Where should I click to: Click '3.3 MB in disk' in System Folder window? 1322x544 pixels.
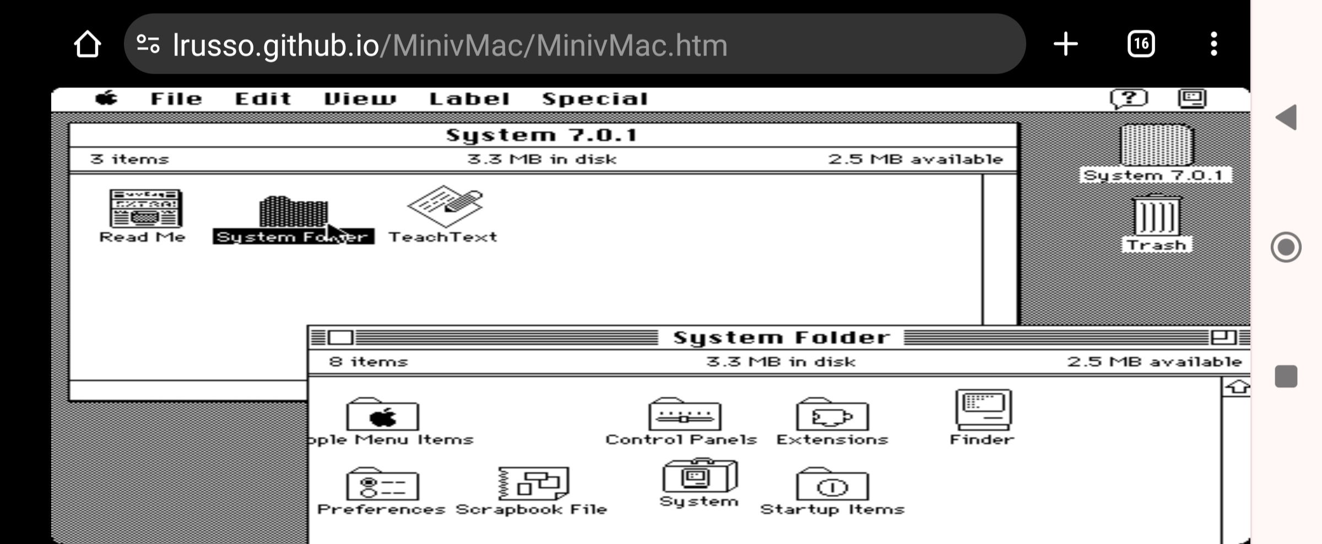[781, 361]
